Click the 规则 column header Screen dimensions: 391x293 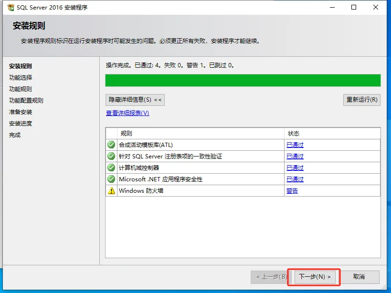(201, 134)
